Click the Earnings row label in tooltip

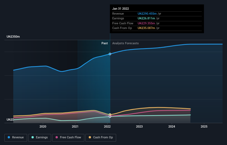pyautogui.click(x=118, y=18)
